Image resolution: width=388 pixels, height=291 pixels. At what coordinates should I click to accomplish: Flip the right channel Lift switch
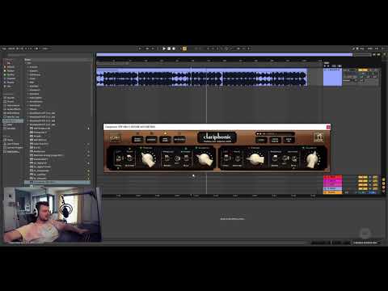coord(226,158)
